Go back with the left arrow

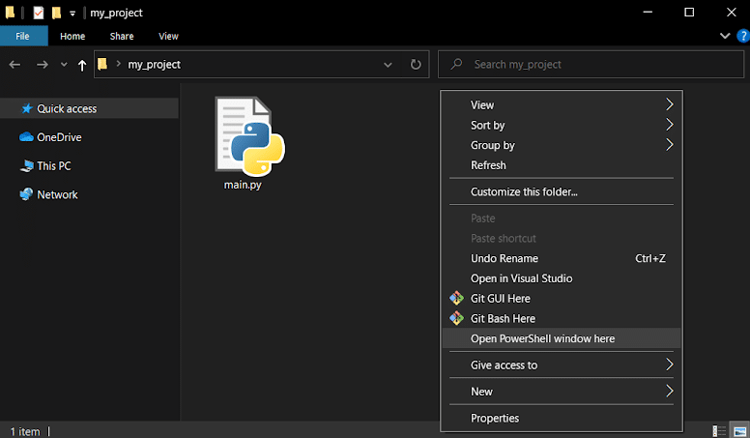(14, 65)
